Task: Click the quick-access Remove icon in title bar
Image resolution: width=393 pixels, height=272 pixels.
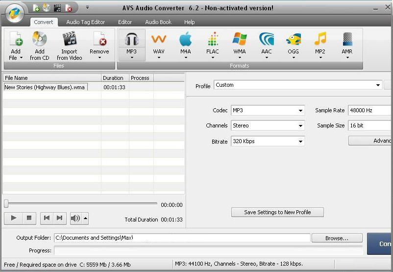Action: point(69,8)
